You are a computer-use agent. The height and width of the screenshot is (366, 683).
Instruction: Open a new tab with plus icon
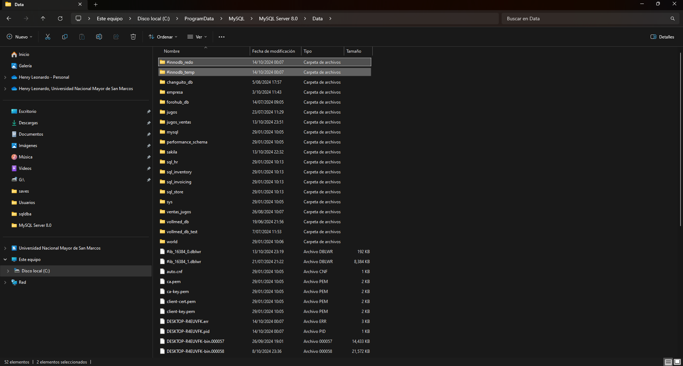pyautogui.click(x=95, y=4)
